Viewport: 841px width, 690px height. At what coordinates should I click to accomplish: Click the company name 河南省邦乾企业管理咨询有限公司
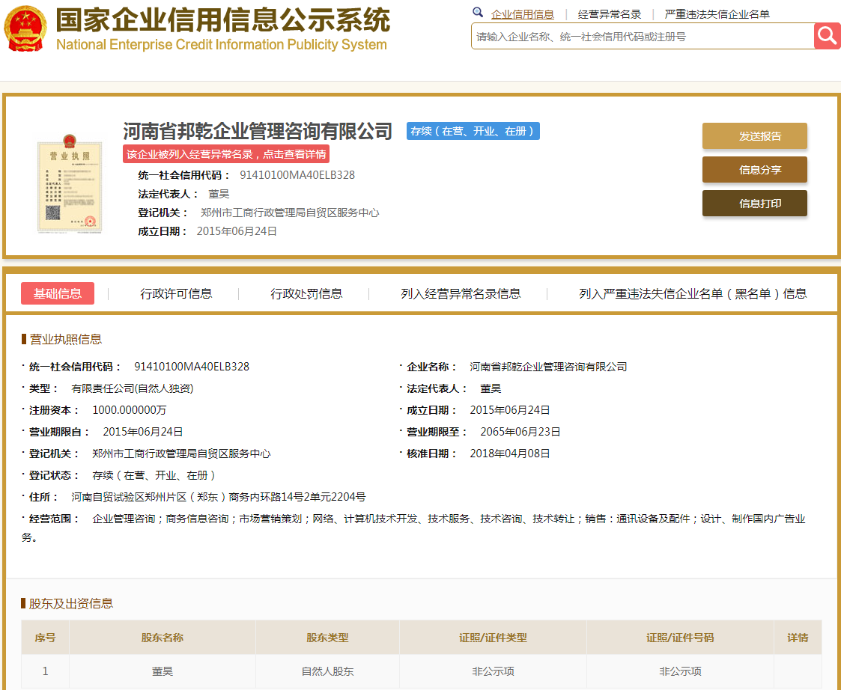(x=258, y=131)
